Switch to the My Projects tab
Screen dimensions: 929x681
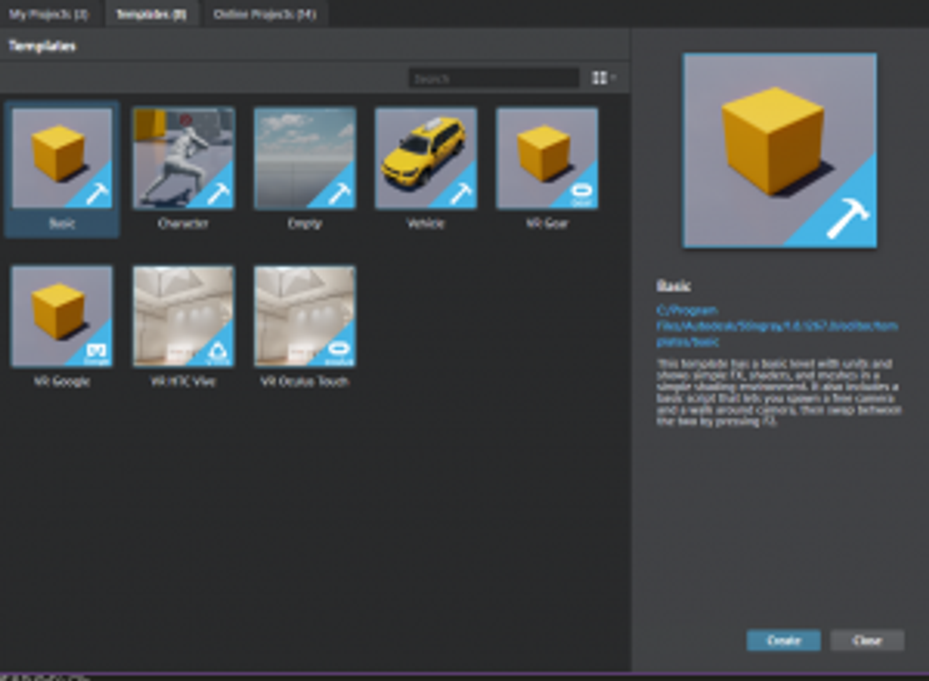point(49,14)
